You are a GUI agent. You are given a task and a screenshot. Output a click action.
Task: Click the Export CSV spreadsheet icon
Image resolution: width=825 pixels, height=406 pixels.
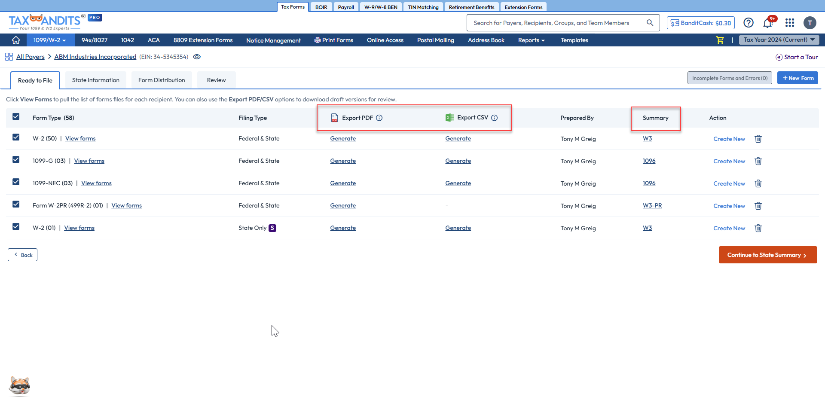coord(450,118)
